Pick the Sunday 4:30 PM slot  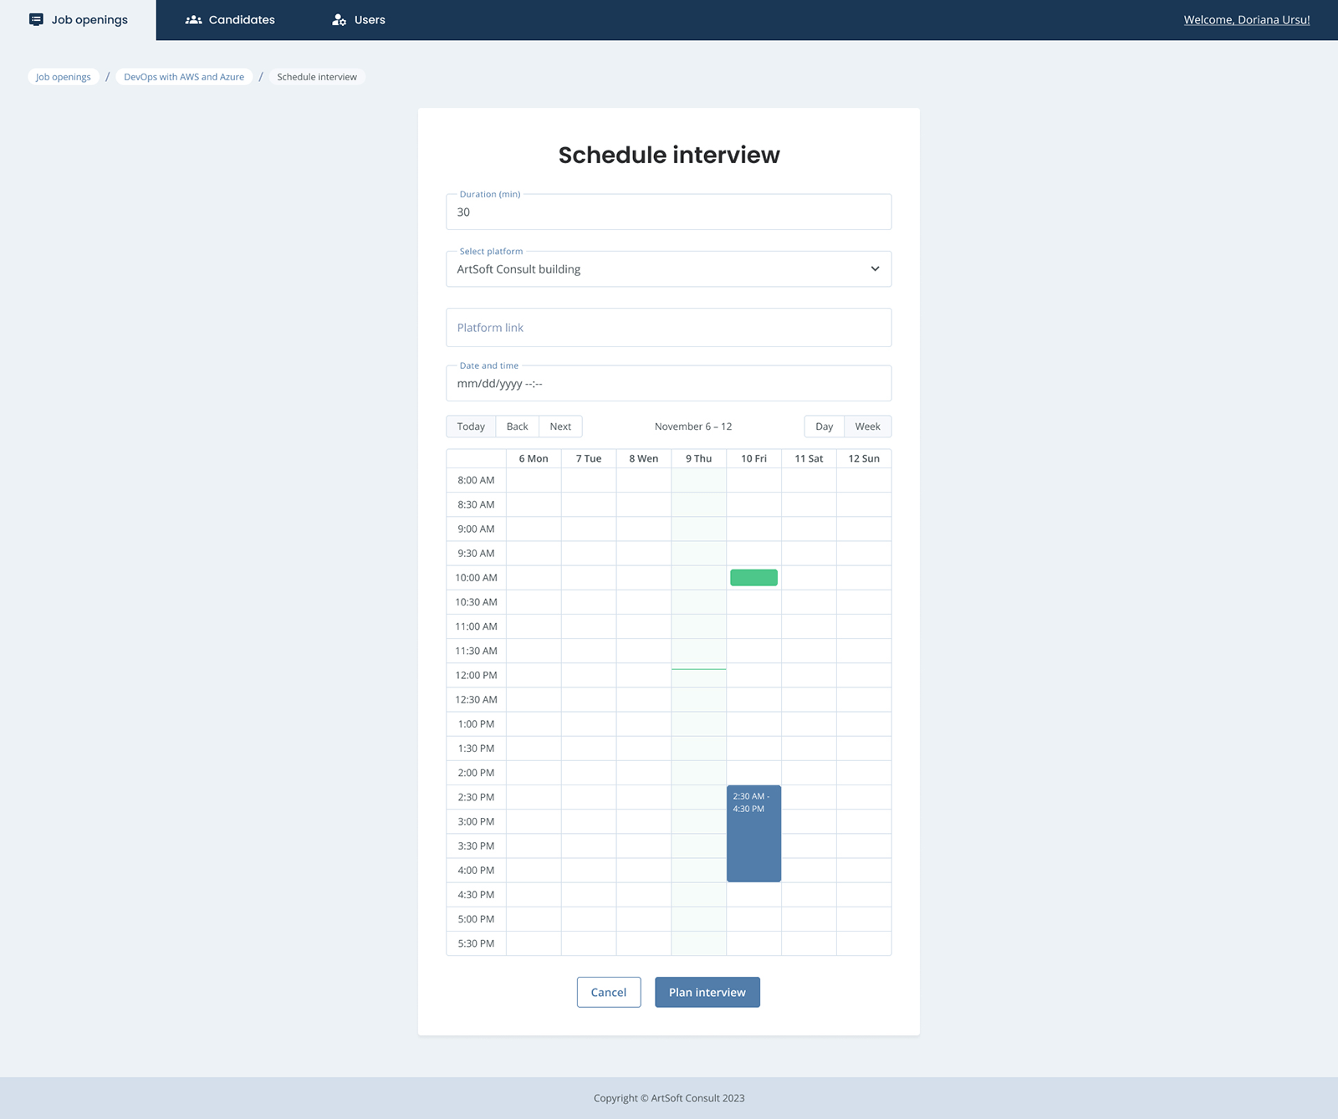(x=864, y=895)
